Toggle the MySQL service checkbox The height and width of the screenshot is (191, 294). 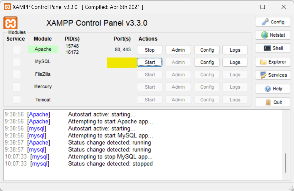click(17, 62)
